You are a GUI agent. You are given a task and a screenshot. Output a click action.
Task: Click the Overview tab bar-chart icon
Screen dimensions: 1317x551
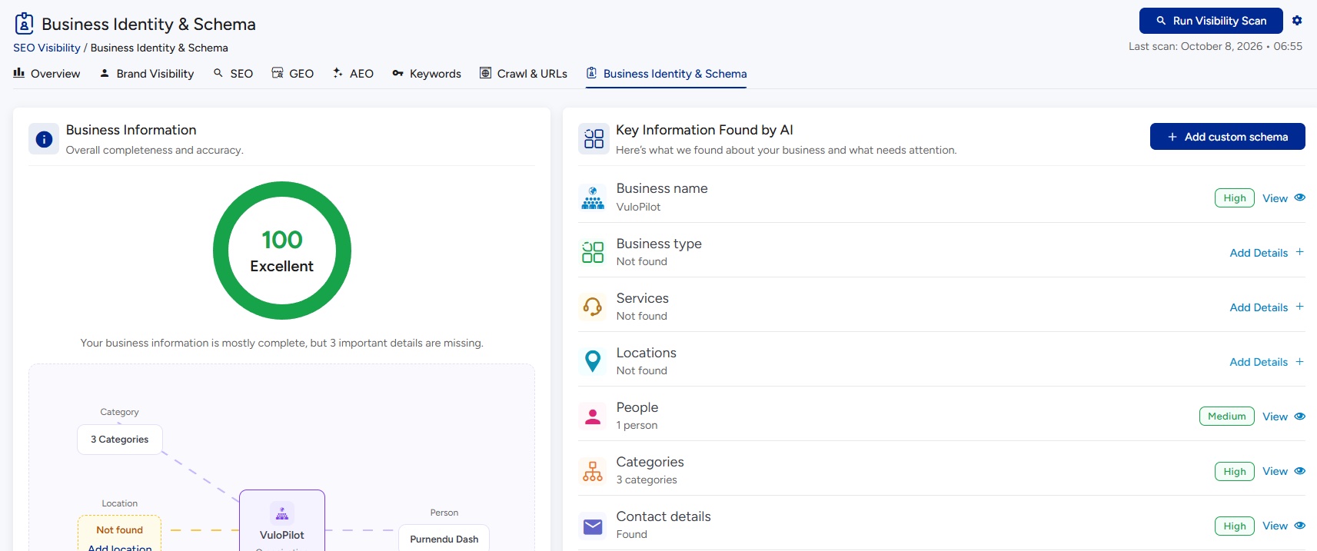click(x=18, y=73)
